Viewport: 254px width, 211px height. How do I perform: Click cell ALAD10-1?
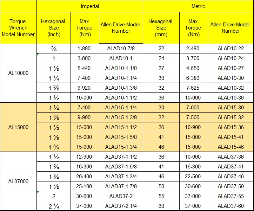(x=121, y=58)
